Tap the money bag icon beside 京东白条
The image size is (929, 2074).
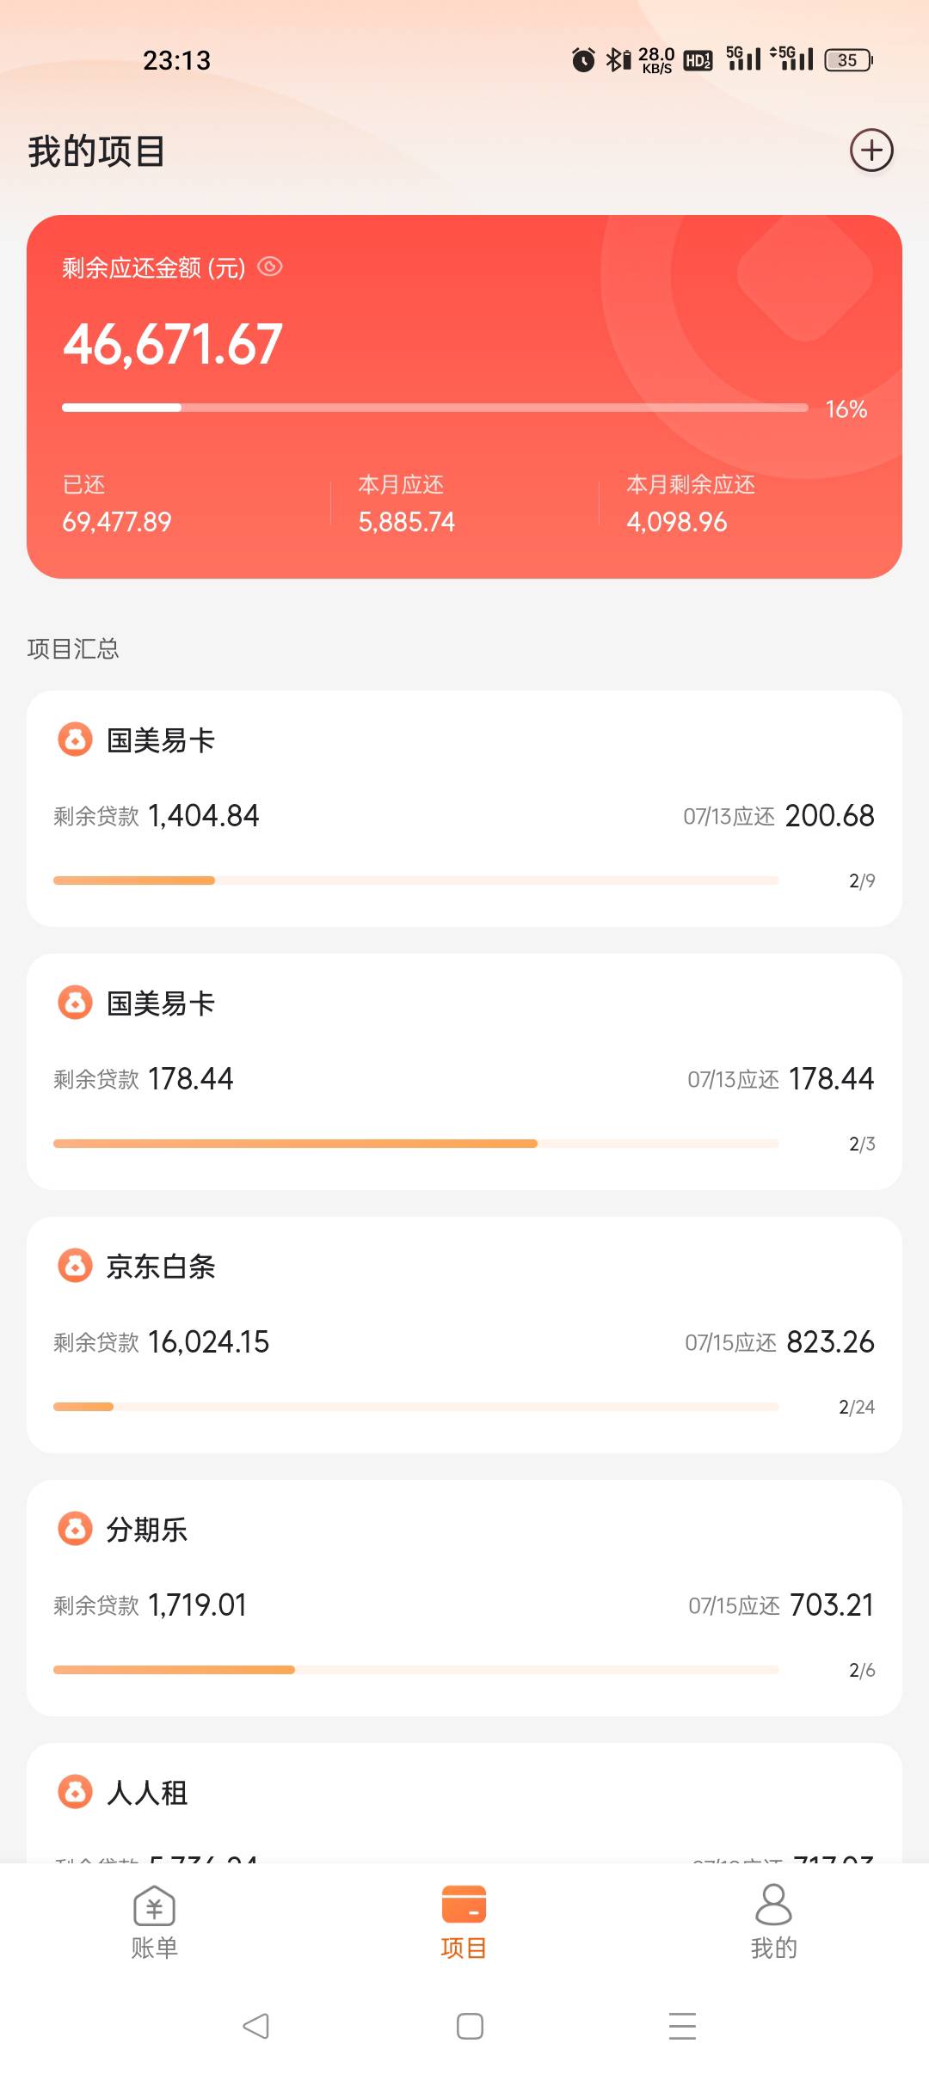tap(75, 1265)
